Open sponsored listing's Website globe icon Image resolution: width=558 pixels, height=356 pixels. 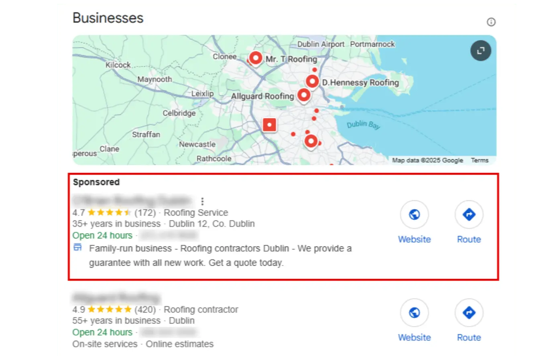(x=414, y=215)
